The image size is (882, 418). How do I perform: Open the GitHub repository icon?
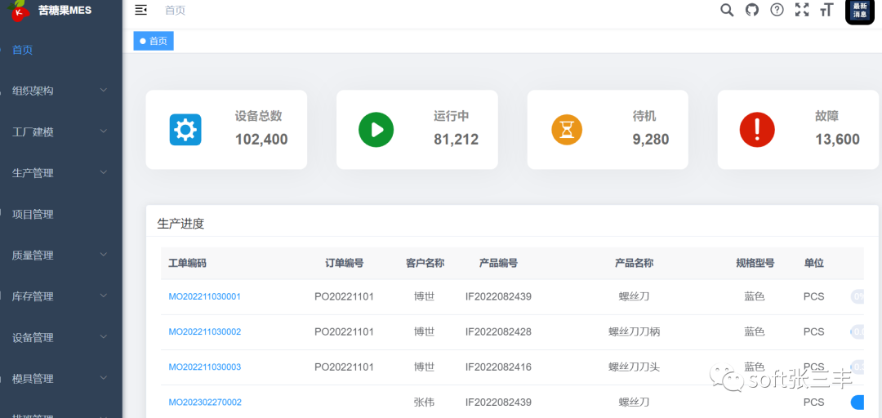pyautogui.click(x=752, y=10)
